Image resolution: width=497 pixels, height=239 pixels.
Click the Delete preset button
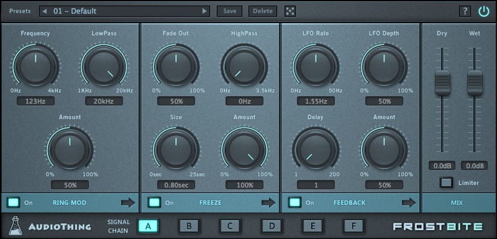click(x=263, y=11)
